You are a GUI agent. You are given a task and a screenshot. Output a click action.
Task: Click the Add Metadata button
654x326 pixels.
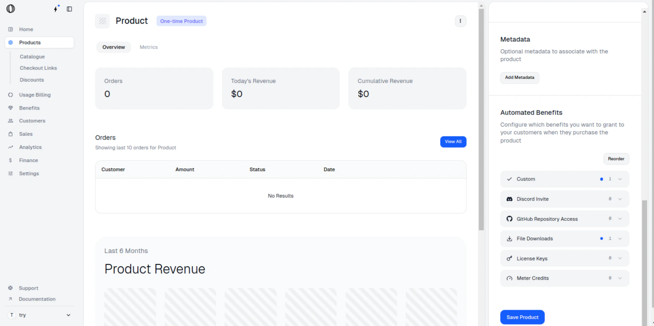519,77
